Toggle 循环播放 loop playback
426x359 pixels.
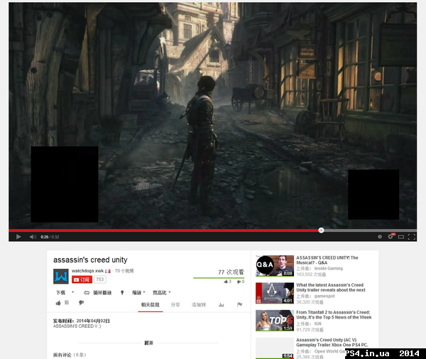coord(98,292)
